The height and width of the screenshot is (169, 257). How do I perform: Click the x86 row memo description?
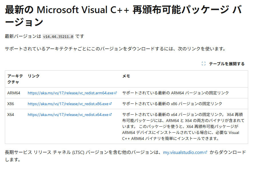tap(172, 104)
